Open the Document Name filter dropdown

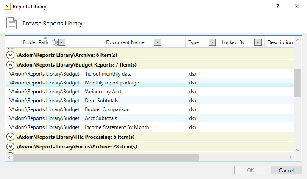click(x=157, y=42)
